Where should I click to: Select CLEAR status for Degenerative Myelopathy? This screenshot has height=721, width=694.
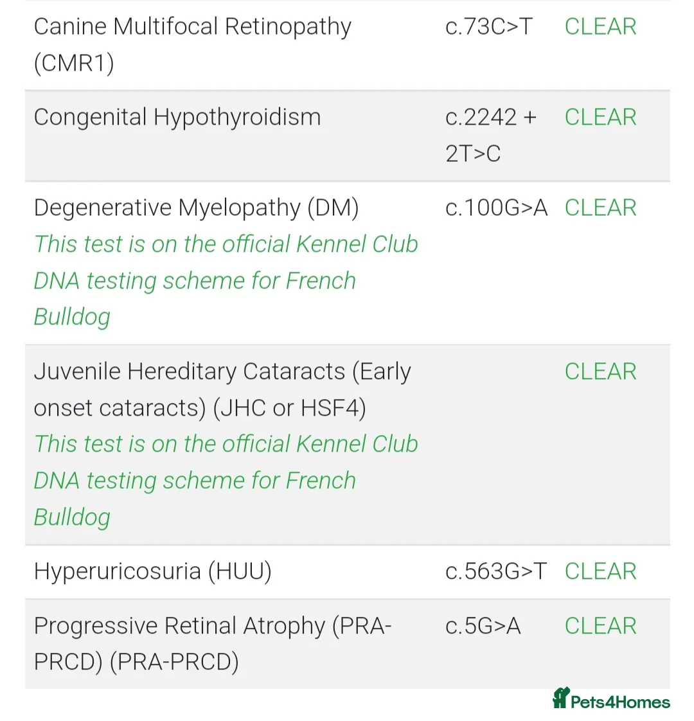pos(600,208)
